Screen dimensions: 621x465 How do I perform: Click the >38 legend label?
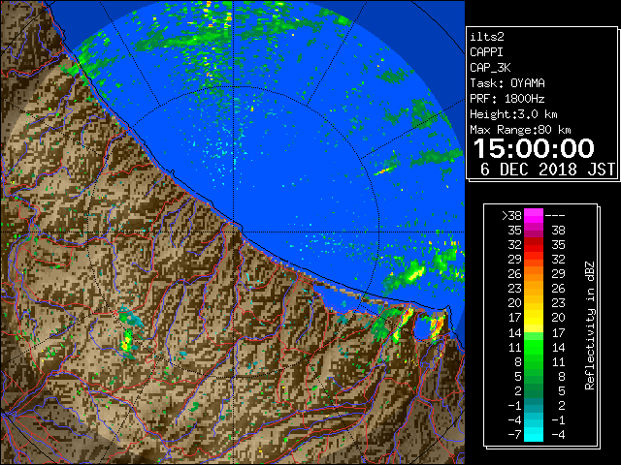511,215
